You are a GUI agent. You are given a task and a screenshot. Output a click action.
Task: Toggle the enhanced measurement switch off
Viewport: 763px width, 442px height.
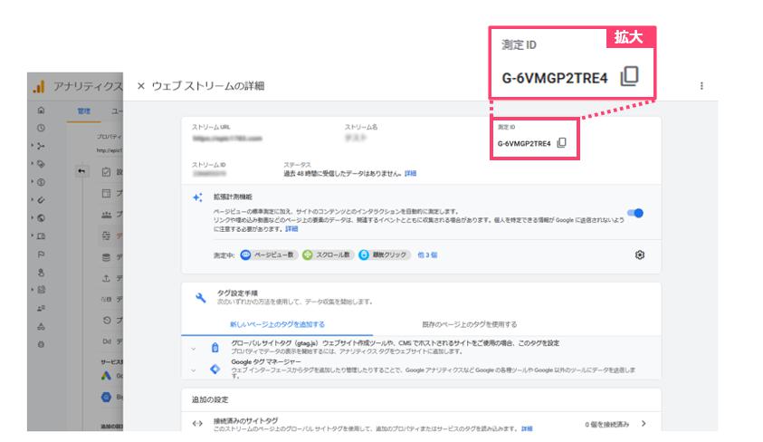click(x=635, y=213)
